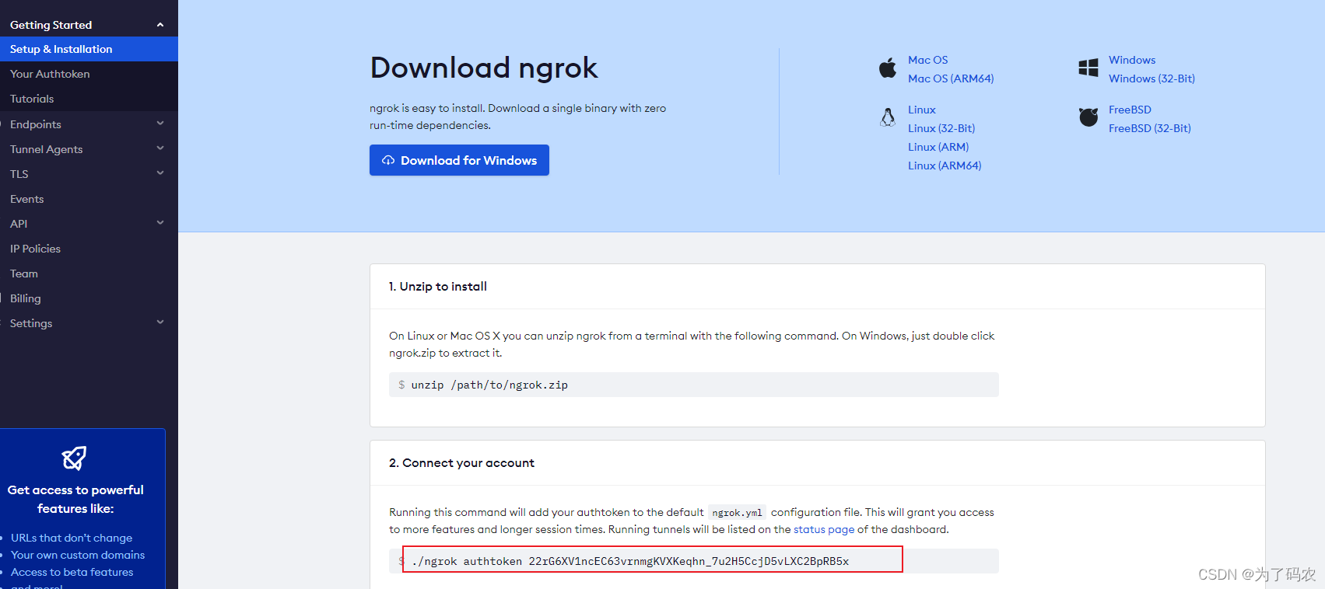The width and height of the screenshot is (1325, 589).
Task: Click the unzip command code box
Action: (x=694, y=385)
